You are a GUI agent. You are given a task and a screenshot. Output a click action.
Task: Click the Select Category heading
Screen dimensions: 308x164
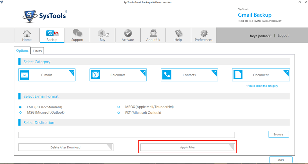pyautogui.click(x=37, y=62)
